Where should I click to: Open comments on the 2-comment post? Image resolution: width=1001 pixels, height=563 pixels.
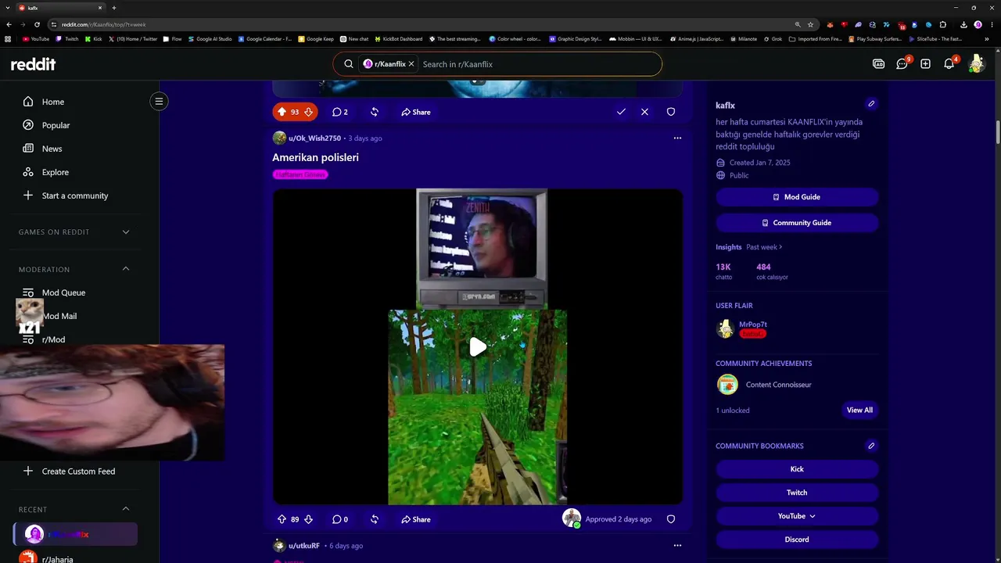click(339, 112)
